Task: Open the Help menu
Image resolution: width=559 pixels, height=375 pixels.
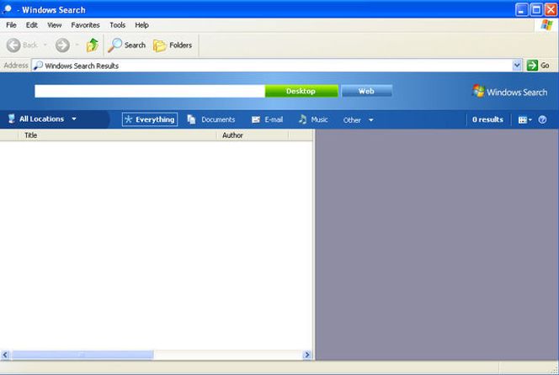Action: click(141, 25)
